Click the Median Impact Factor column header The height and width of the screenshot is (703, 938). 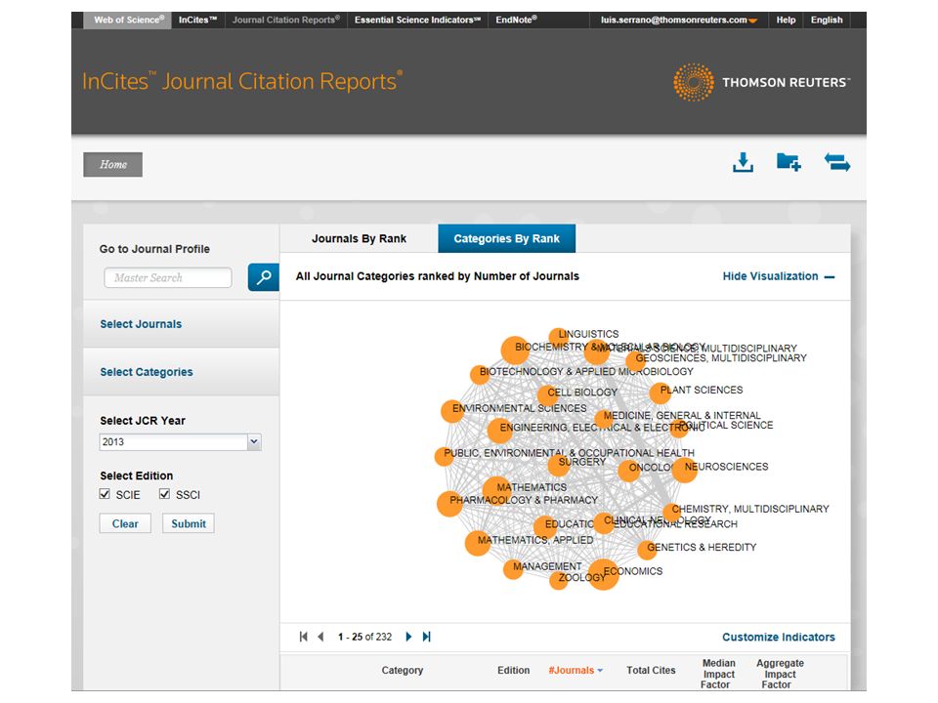(718, 674)
